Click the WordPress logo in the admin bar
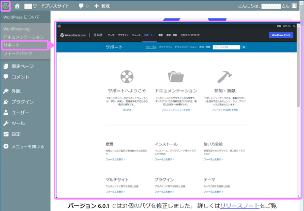This screenshot has height=211, width=304. (x=6, y=6)
